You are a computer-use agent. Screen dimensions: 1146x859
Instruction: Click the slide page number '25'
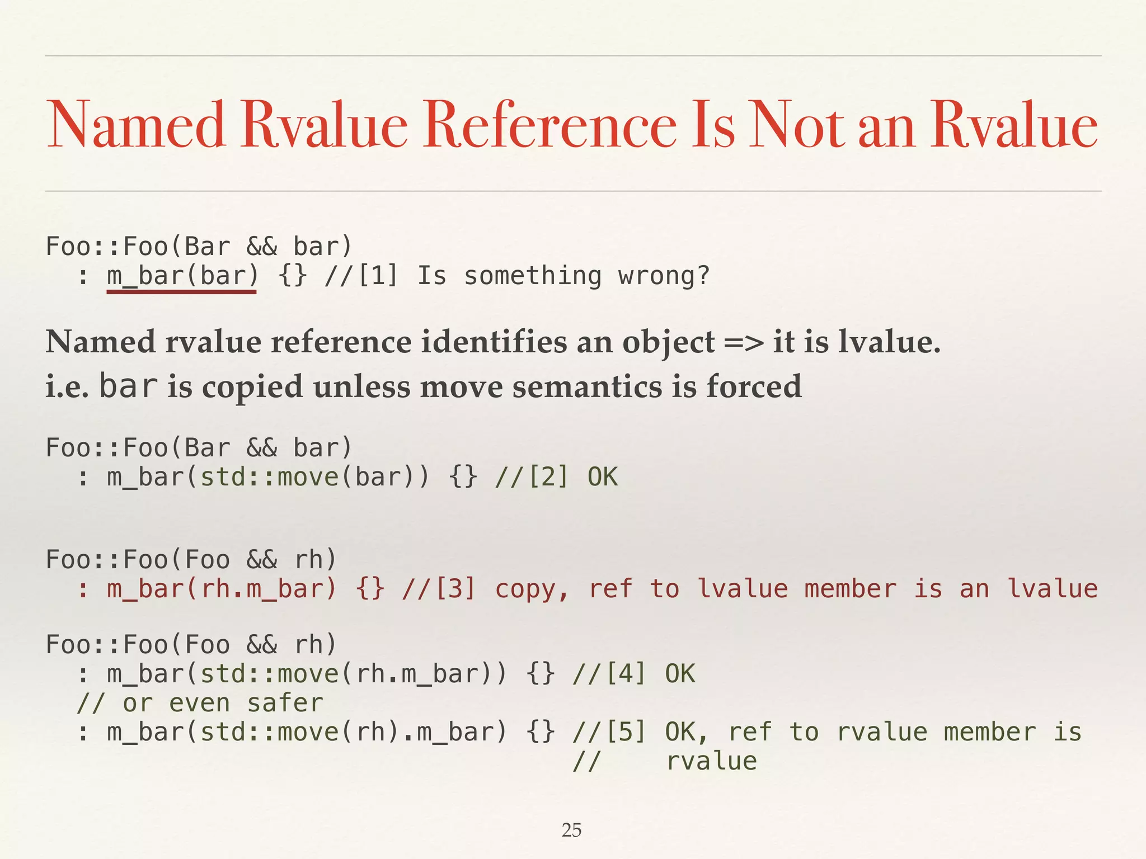[x=571, y=830]
